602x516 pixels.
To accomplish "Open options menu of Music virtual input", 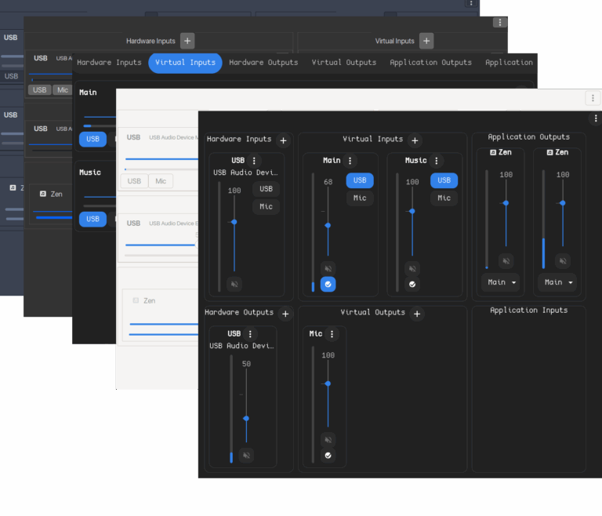I will pyautogui.click(x=436, y=161).
